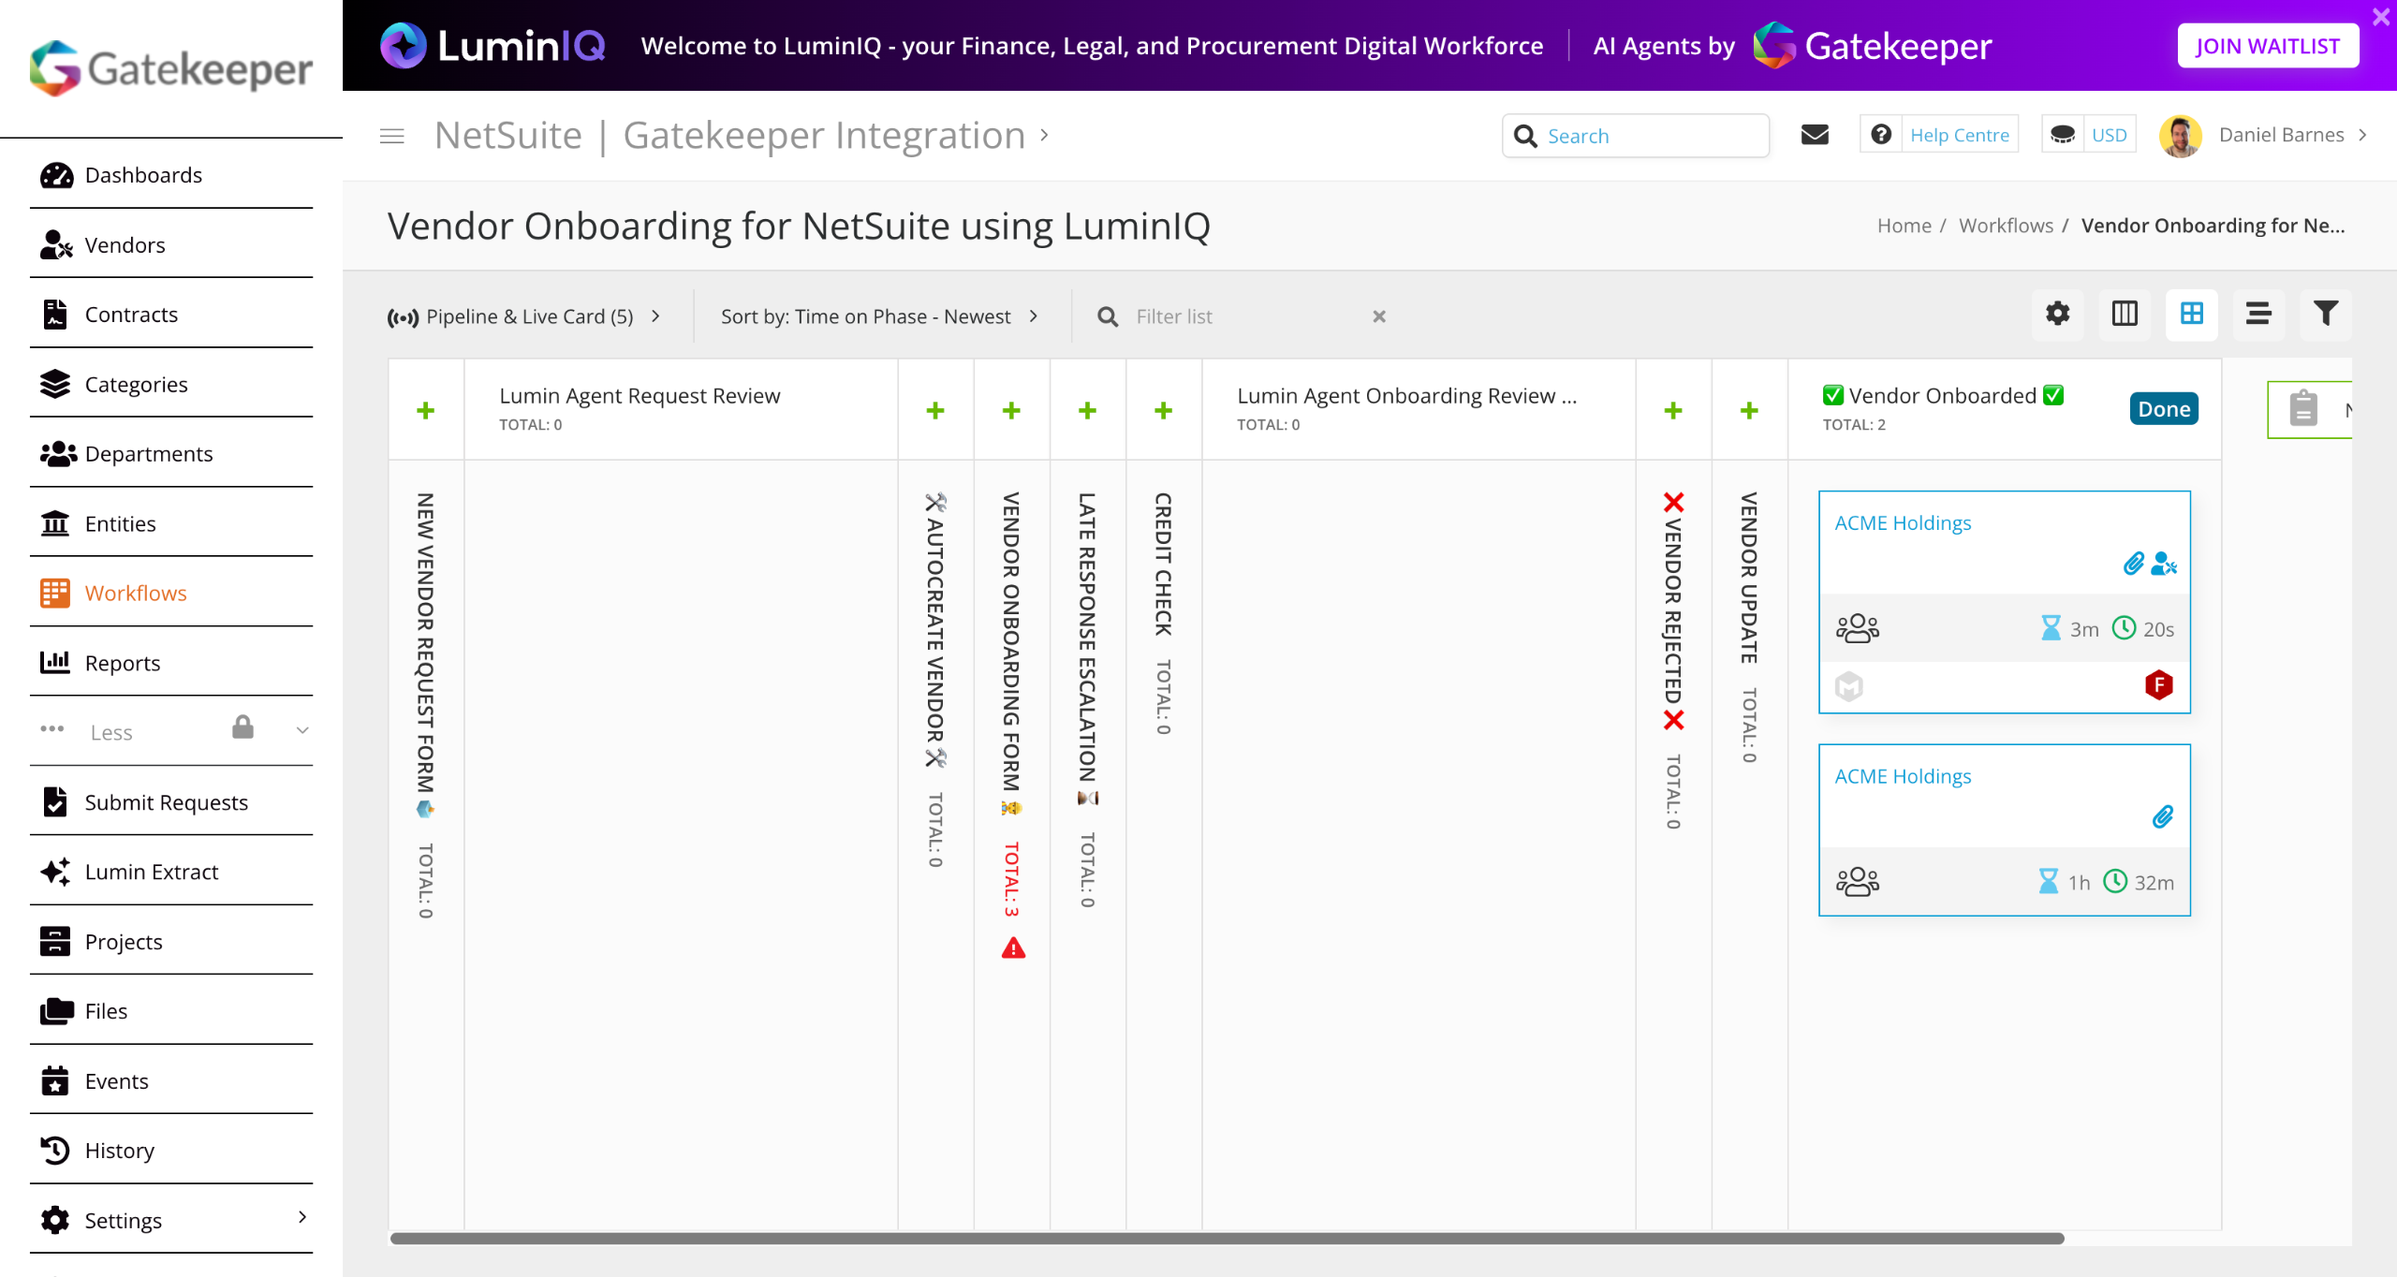
Task: Toggle the hamburger sidebar menu
Action: [x=392, y=137]
